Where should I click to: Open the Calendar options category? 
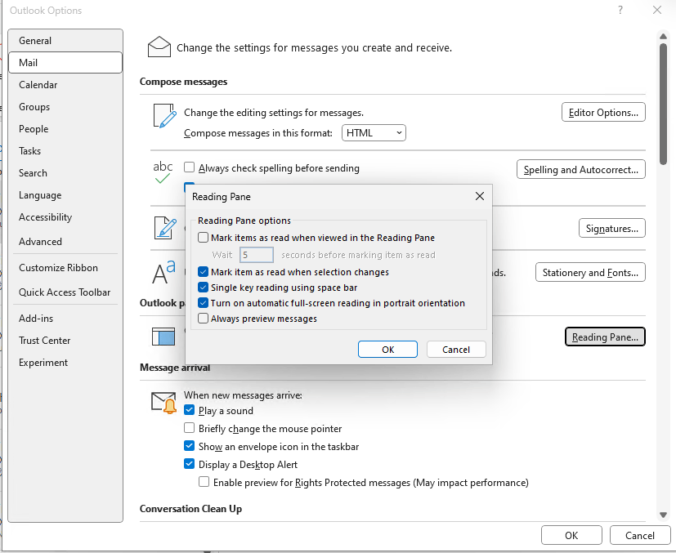click(x=65, y=84)
